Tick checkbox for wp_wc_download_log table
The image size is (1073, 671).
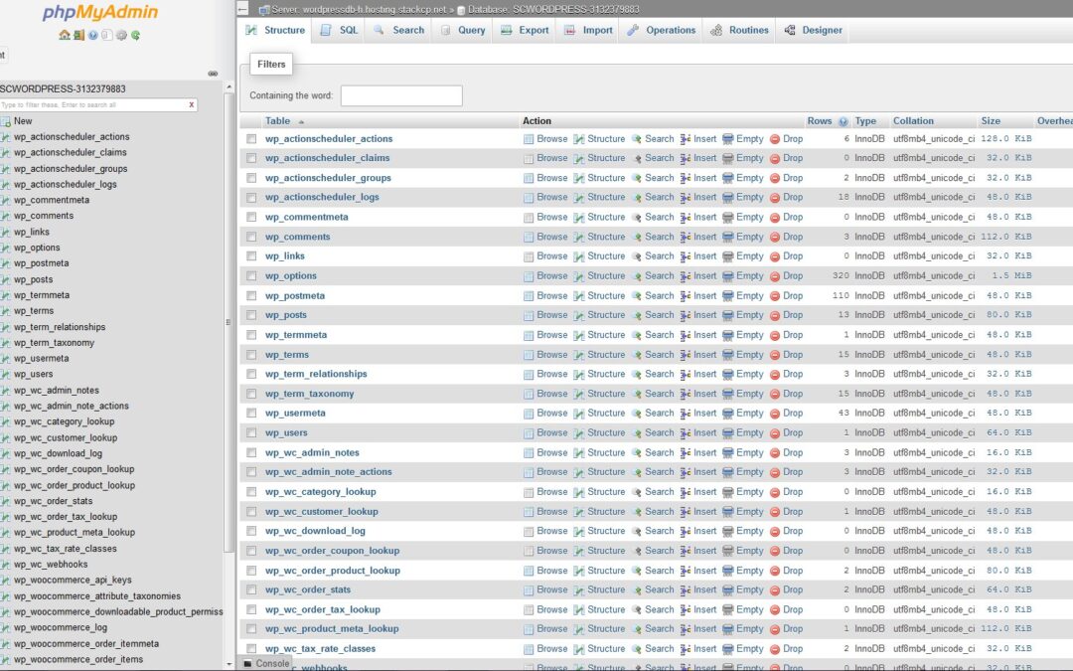pos(251,531)
